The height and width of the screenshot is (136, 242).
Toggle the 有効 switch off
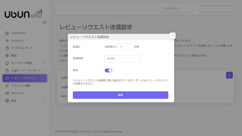point(108,70)
